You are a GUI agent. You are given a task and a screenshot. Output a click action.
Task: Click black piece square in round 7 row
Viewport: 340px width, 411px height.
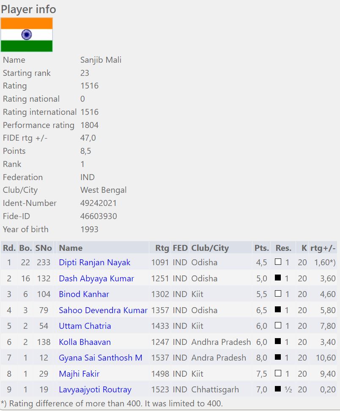278,358
